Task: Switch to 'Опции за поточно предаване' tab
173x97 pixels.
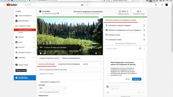Action: (69, 64)
